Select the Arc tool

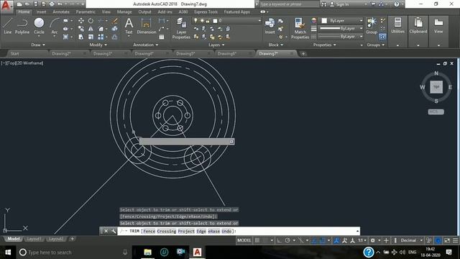[55, 26]
